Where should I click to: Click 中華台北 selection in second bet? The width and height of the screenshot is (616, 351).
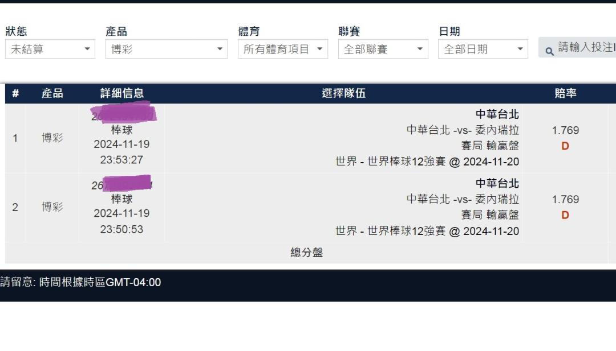[x=497, y=183]
